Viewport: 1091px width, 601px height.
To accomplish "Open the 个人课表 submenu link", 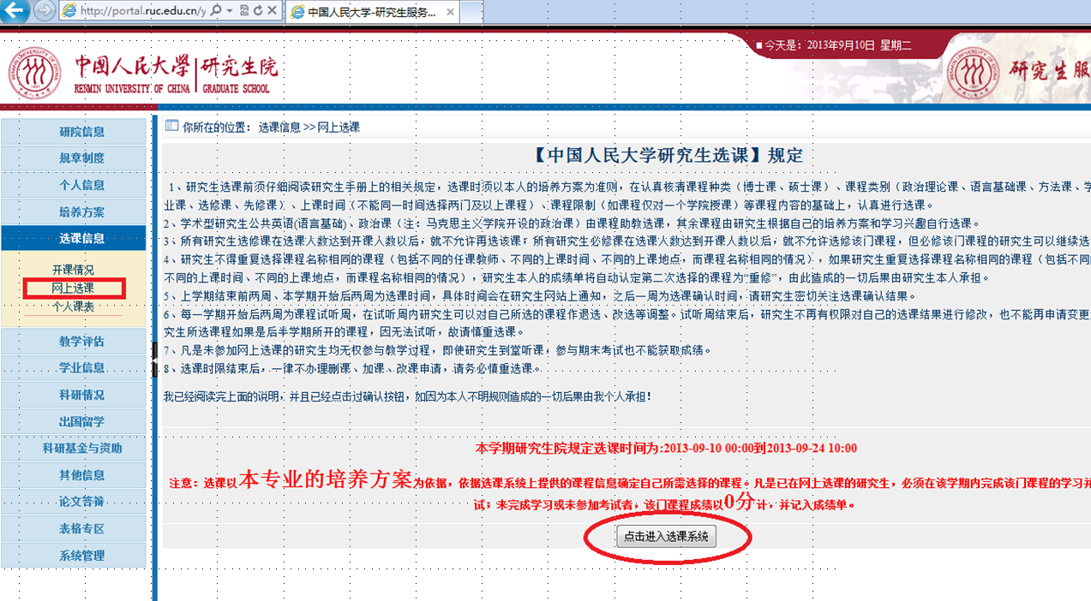I will [x=73, y=306].
